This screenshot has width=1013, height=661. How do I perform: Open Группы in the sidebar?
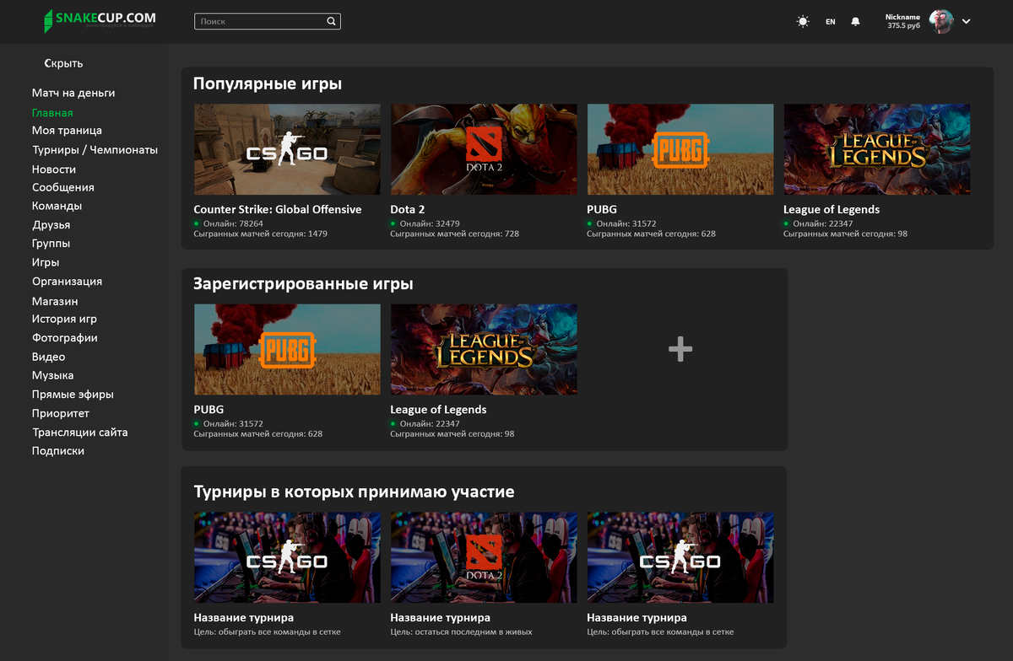pos(51,244)
